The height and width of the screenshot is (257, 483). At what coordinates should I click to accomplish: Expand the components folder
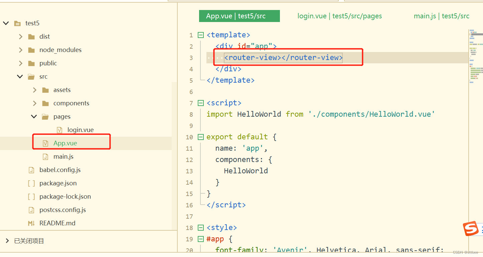tap(34, 103)
